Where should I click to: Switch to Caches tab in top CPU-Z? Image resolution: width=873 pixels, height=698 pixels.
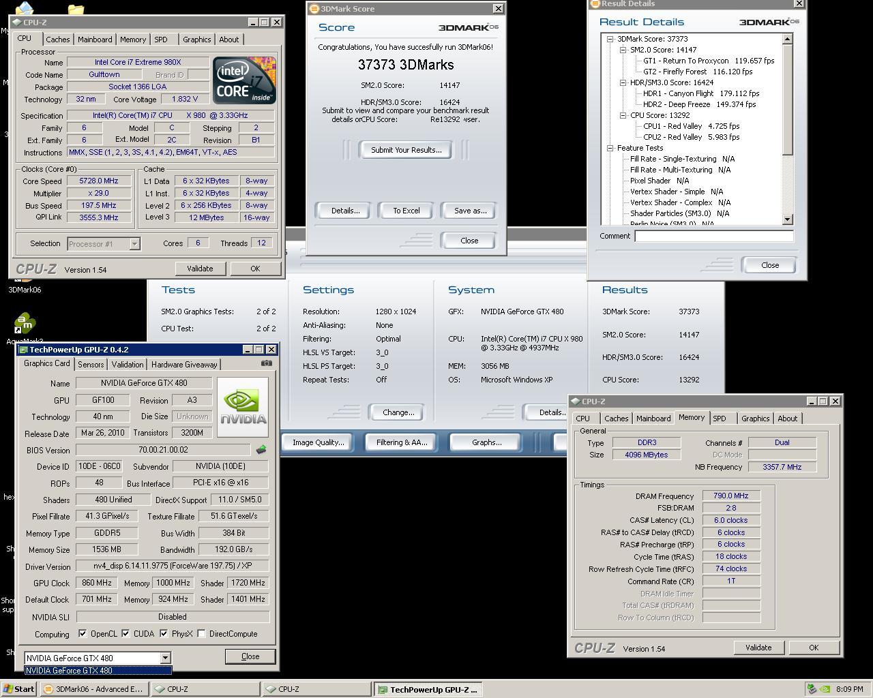57,40
